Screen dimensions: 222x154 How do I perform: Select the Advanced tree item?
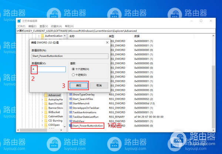(54, 95)
